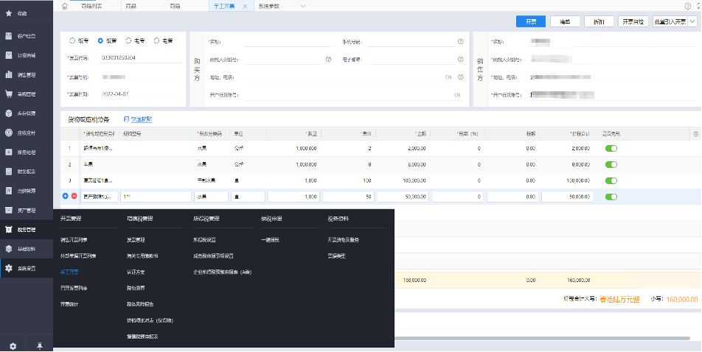Expand the 批量引入开票 dropdown arrow
This screenshot has width=702, height=352.
[x=692, y=22]
